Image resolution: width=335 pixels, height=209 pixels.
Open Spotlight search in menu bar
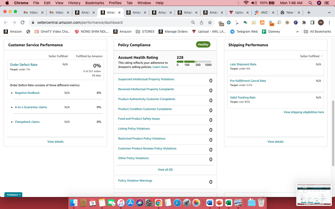tap(310, 3)
